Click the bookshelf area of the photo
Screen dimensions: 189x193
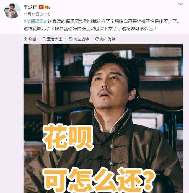tap(163, 62)
